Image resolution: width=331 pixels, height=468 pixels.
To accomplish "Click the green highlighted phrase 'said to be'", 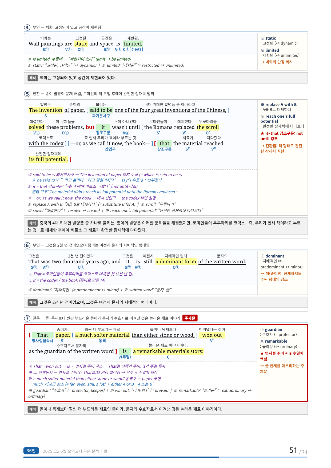I will pyautogui.click(x=101, y=110).
